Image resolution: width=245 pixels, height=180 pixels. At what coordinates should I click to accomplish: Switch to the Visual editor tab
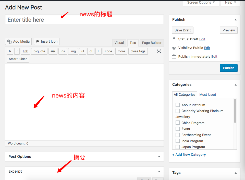(x=119, y=43)
